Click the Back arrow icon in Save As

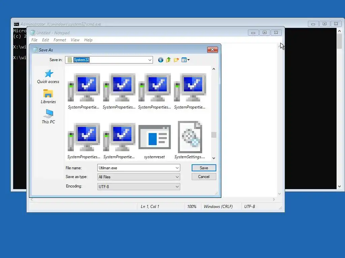(x=161, y=60)
